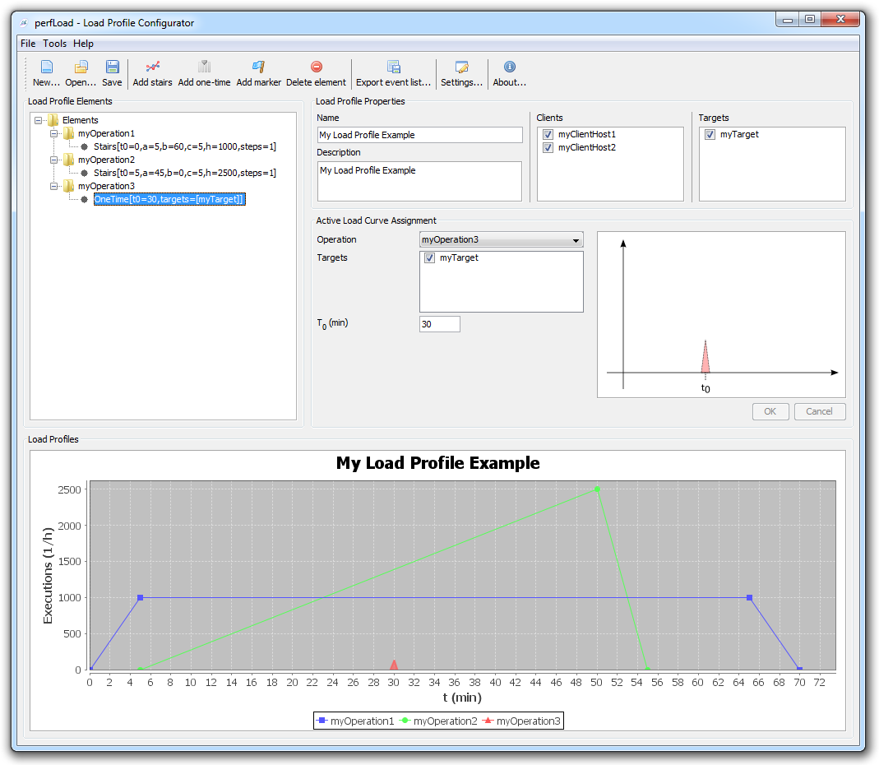Click the chart title My Load Profile Example
This screenshot has width=879, height=765.
point(437,463)
